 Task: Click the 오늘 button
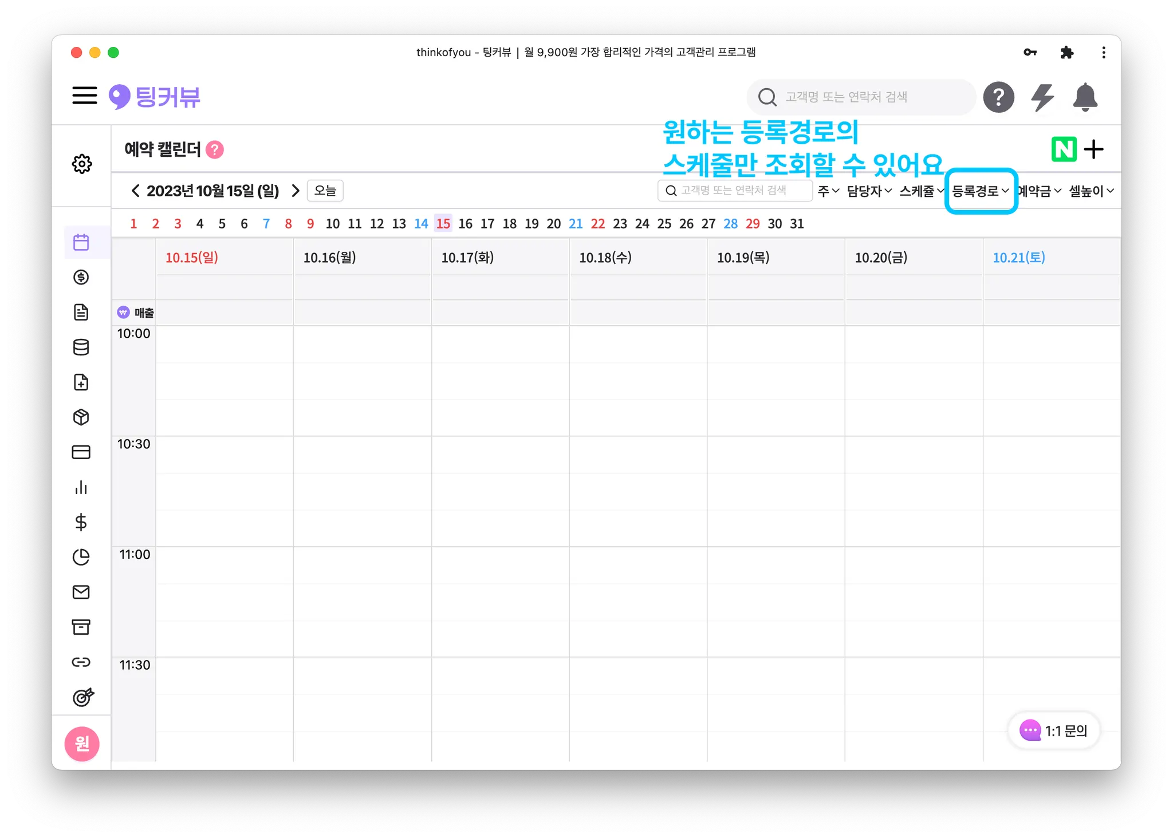(x=325, y=191)
